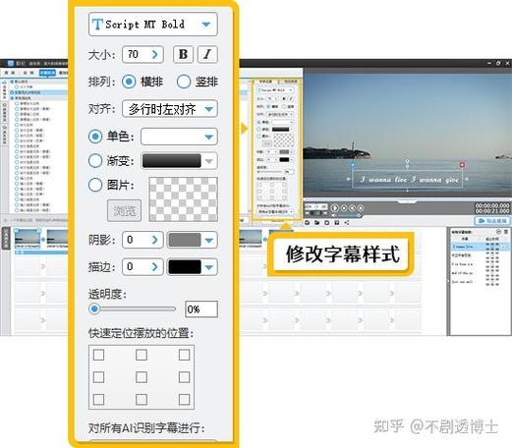Open the 已添加片段 vertical tab by timeline

(x=6, y=238)
